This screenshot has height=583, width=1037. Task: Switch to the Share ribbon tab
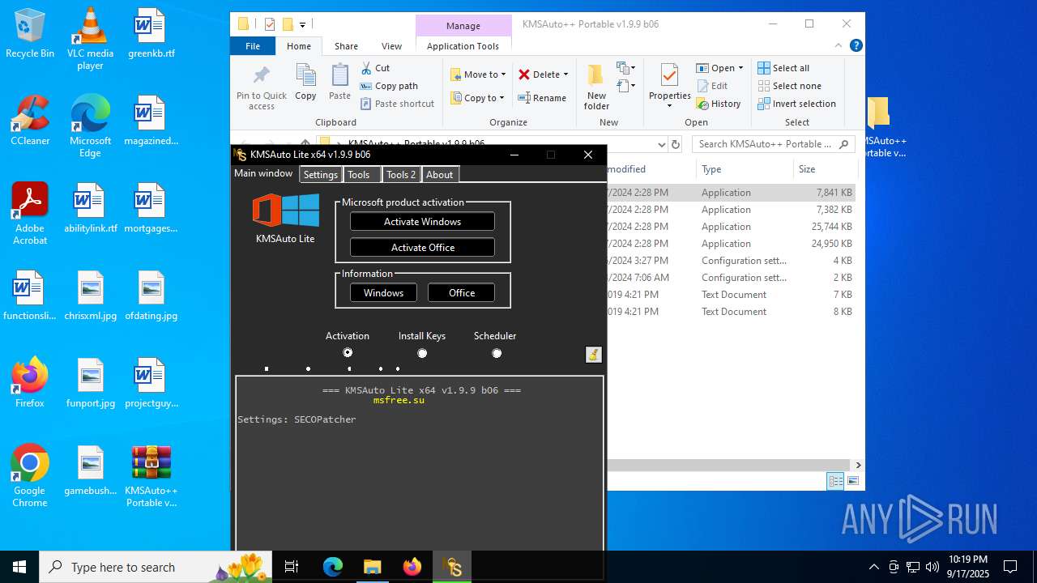click(346, 46)
